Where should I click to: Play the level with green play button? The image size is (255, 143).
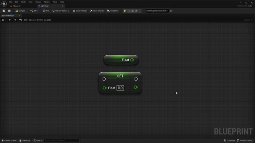pyautogui.click(x=125, y=11)
